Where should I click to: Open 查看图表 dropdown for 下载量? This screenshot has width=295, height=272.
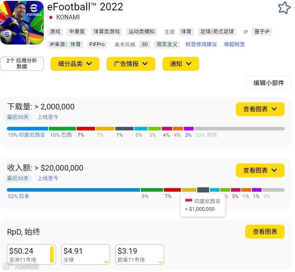260,109
